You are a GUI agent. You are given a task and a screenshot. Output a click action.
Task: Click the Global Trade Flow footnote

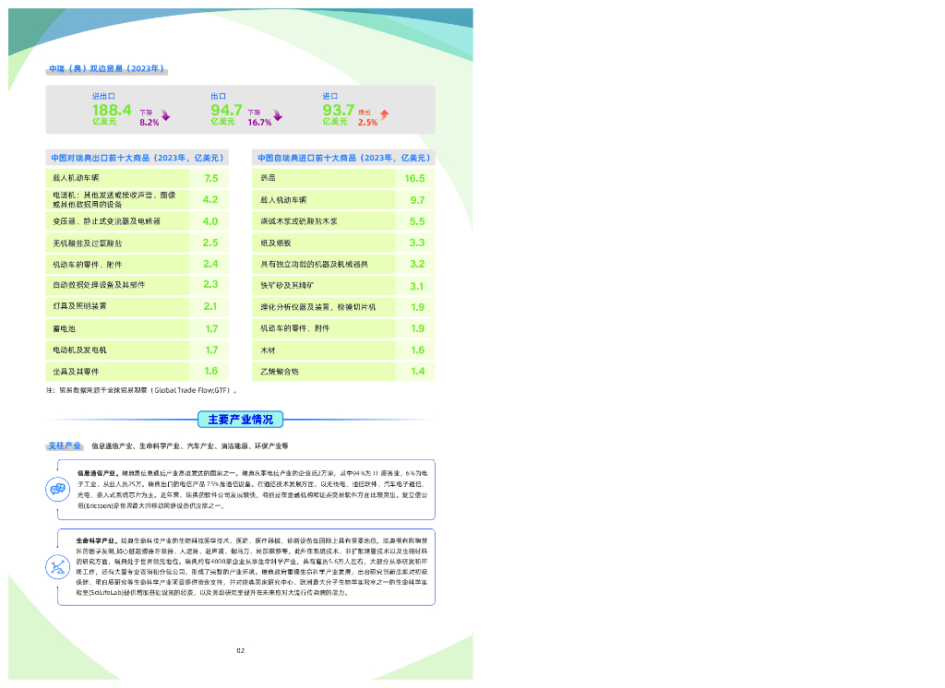coord(141,390)
